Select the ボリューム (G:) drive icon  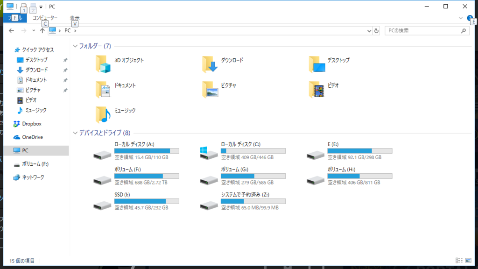209,180
